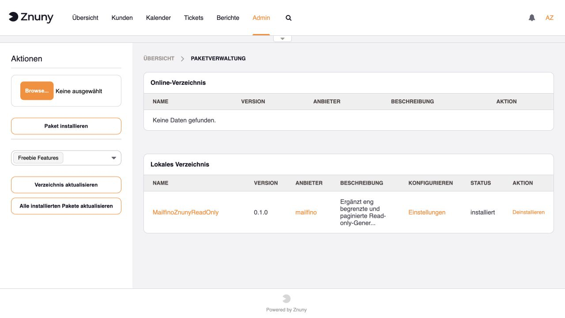Click the Online-Verzeichnis heading
Screen dimensions: 565x318
(178, 83)
